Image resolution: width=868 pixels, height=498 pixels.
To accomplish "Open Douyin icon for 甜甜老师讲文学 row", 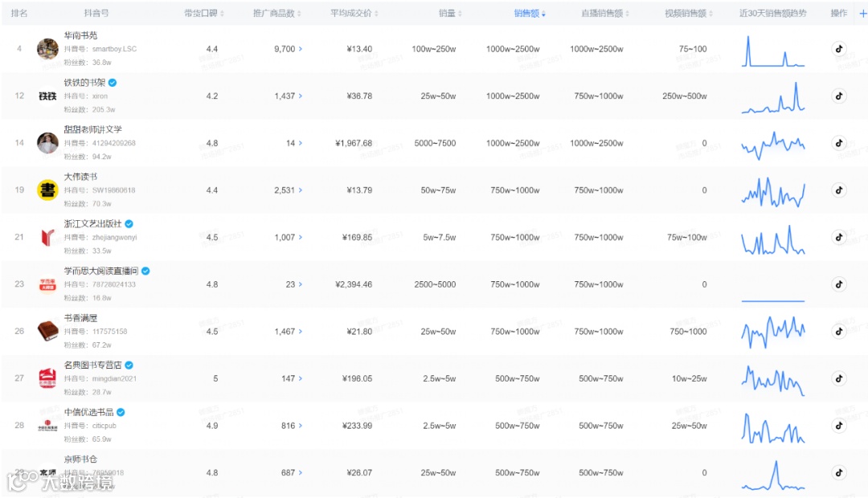I will pos(838,143).
